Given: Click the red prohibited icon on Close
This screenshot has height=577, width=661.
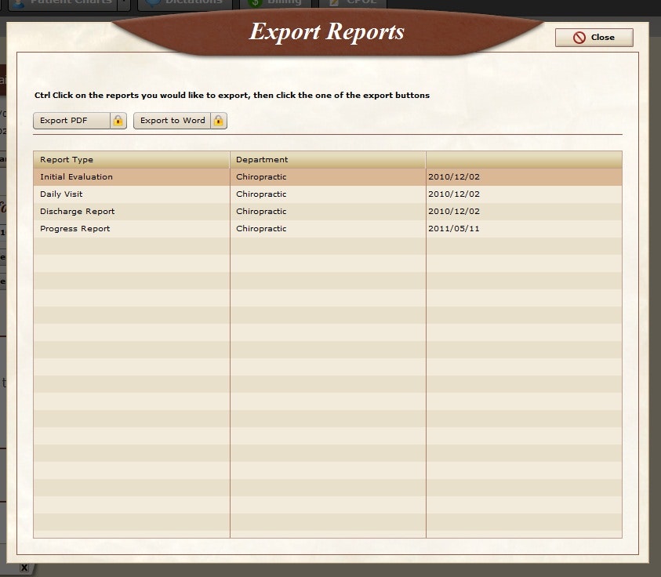Looking at the screenshot, I should click(x=579, y=38).
